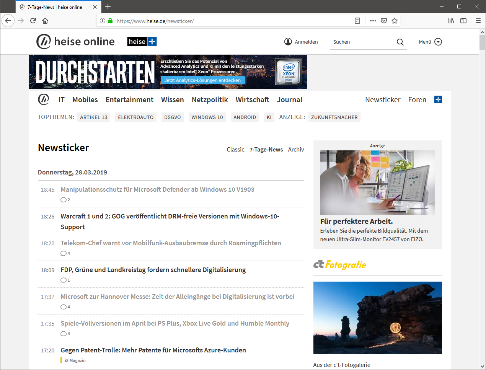Click the blue plus icon beside Foren
486x370 pixels.
[x=438, y=99]
